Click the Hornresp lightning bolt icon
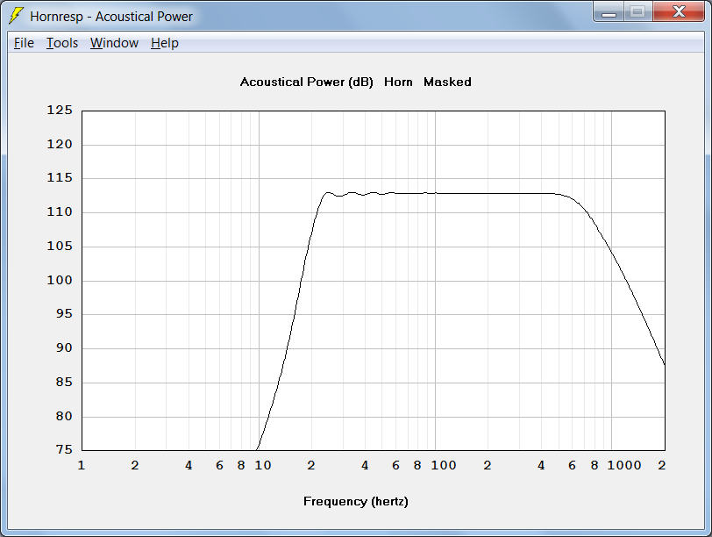The height and width of the screenshot is (537, 712). pyautogui.click(x=16, y=16)
